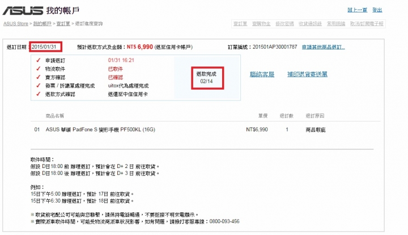Open the 修改密碼 tab
Viewport: 408px width, 235px height.
pyautogui.click(x=284, y=24)
